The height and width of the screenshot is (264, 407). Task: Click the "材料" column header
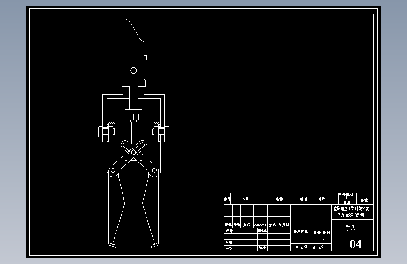[x=322, y=199]
